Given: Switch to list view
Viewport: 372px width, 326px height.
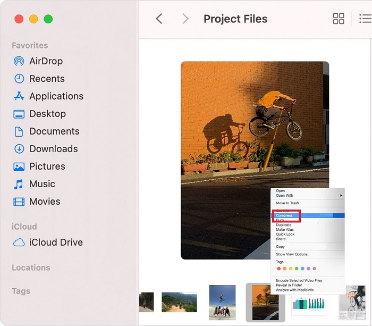Looking at the screenshot, I should pos(366,19).
